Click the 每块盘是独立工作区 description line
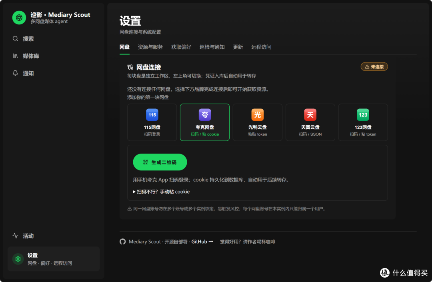This screenshot has height=282, width=432. [x=192, y=76]
